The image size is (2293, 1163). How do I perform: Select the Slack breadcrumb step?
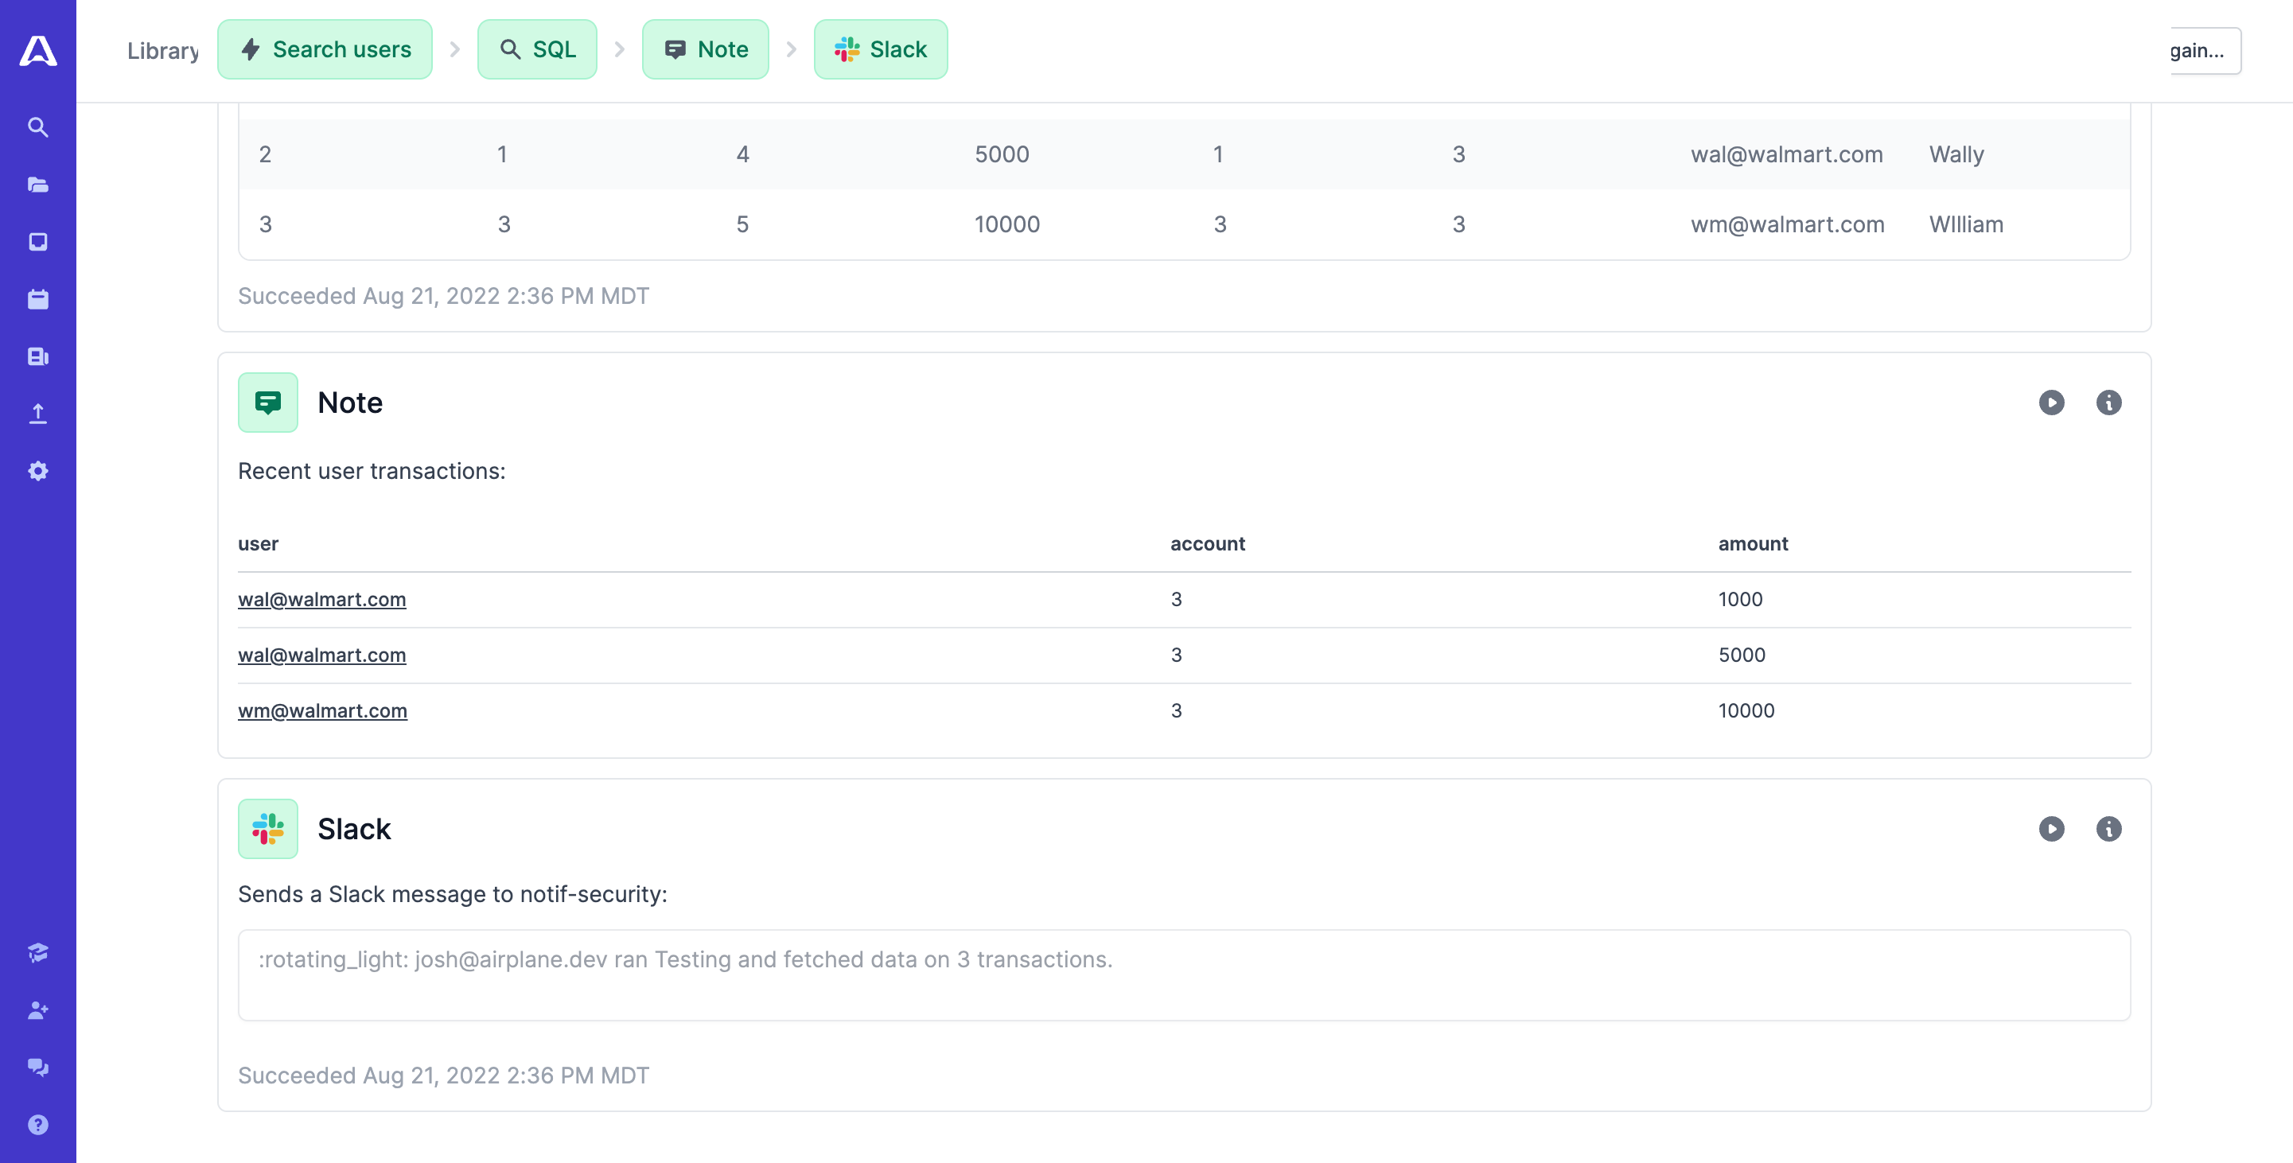880,50
